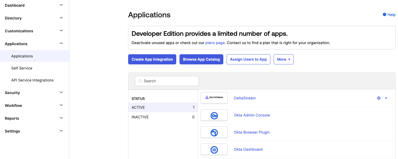Select Applications submenu item in sidebar

pos(35,56)
